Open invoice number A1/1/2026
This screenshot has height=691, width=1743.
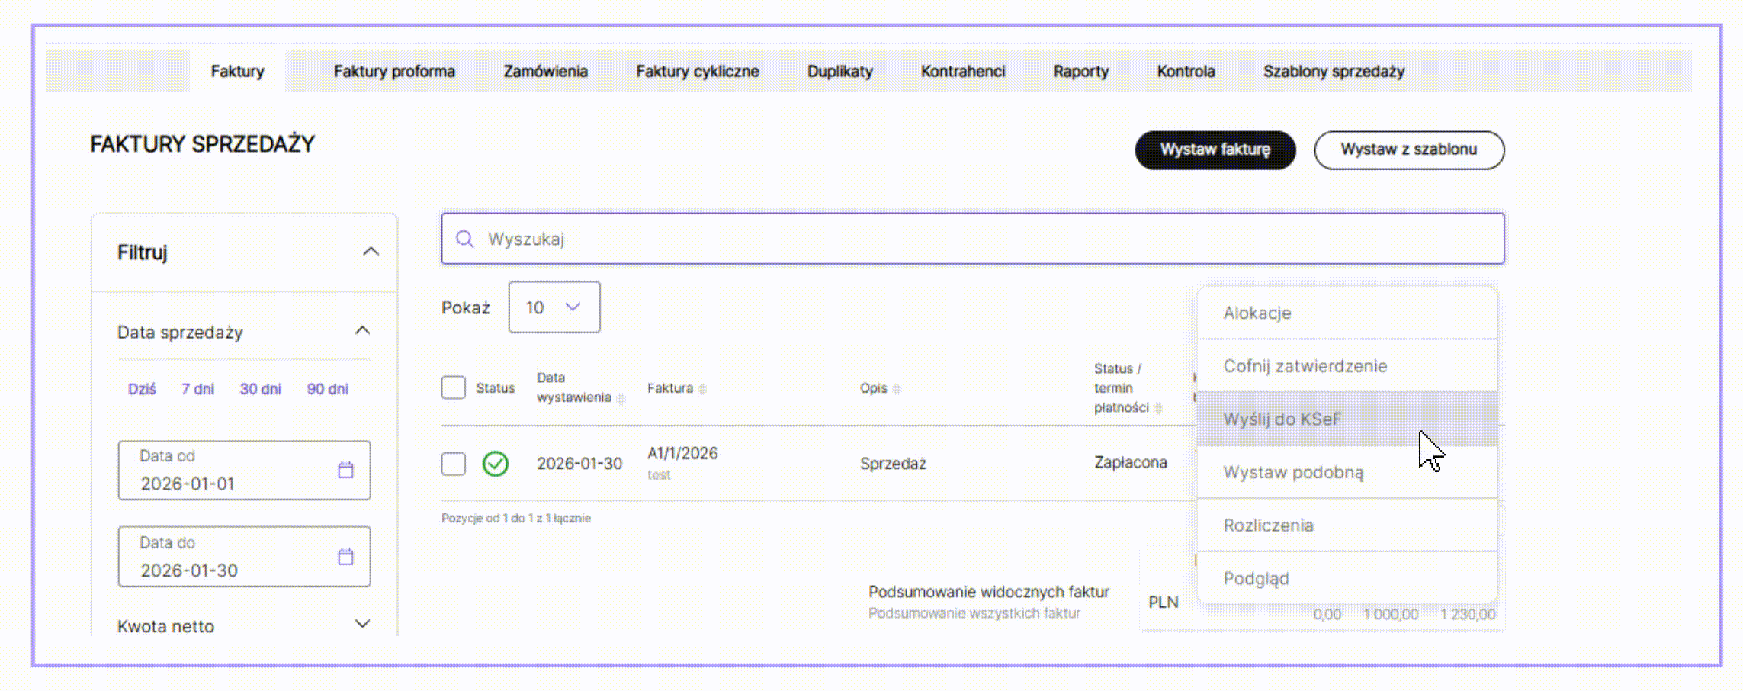click(x=682, y=453)
